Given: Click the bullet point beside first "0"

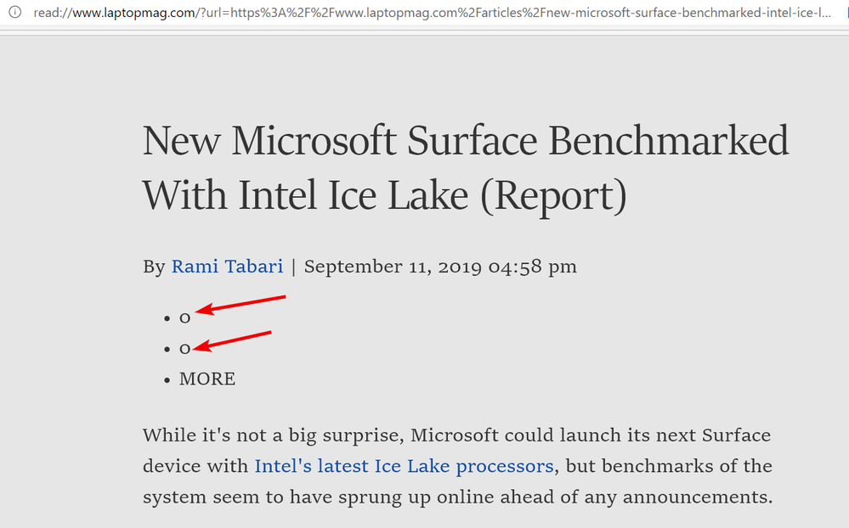Looking at the screenshot, I should (x=167, y=318).
